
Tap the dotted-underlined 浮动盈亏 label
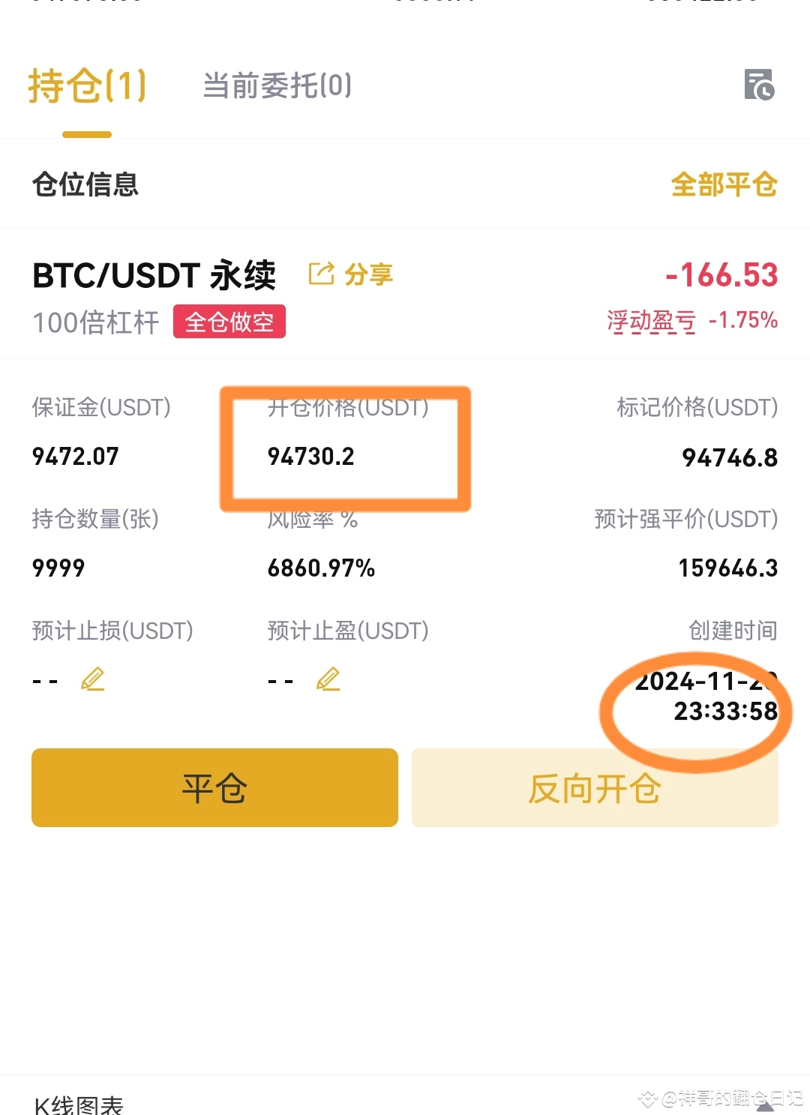(x=651, y=321)
